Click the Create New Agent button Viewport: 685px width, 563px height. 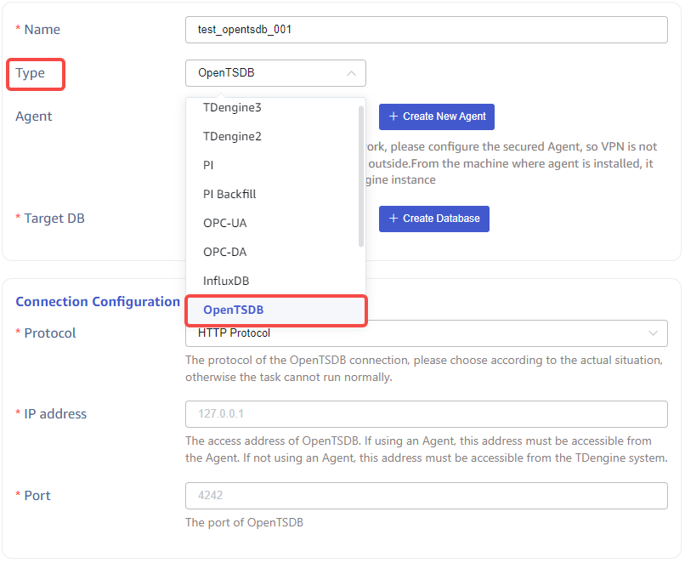pos(437,117)
